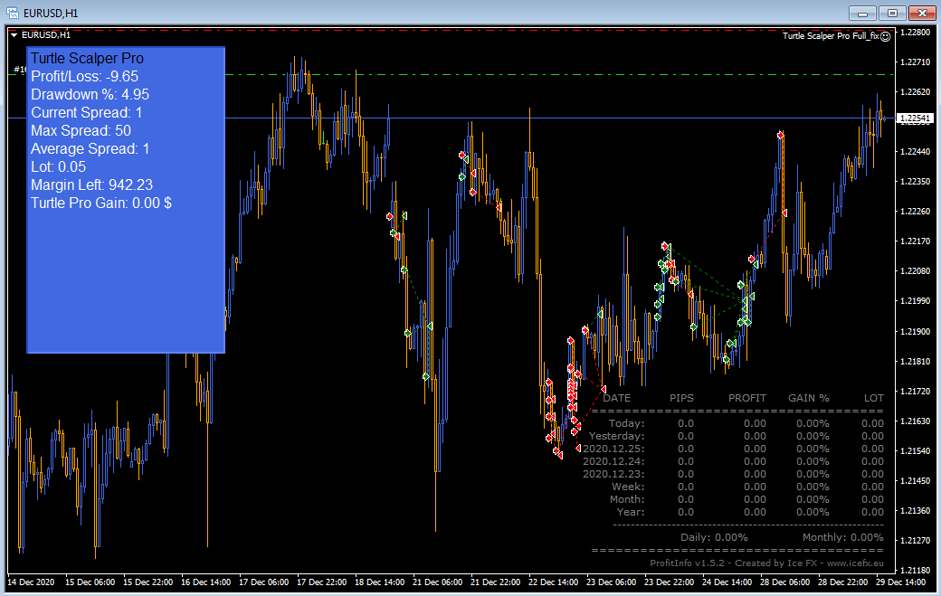Restore down the EURUSD,H1 chart window
The width and height of the screenshot is (941, 596).
(x=892, y=13)
